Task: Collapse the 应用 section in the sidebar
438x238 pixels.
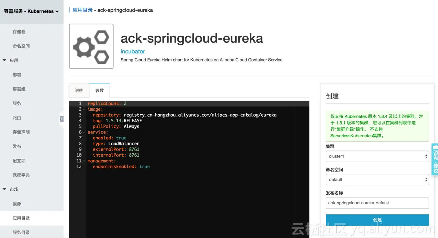Action: point(4,60)
